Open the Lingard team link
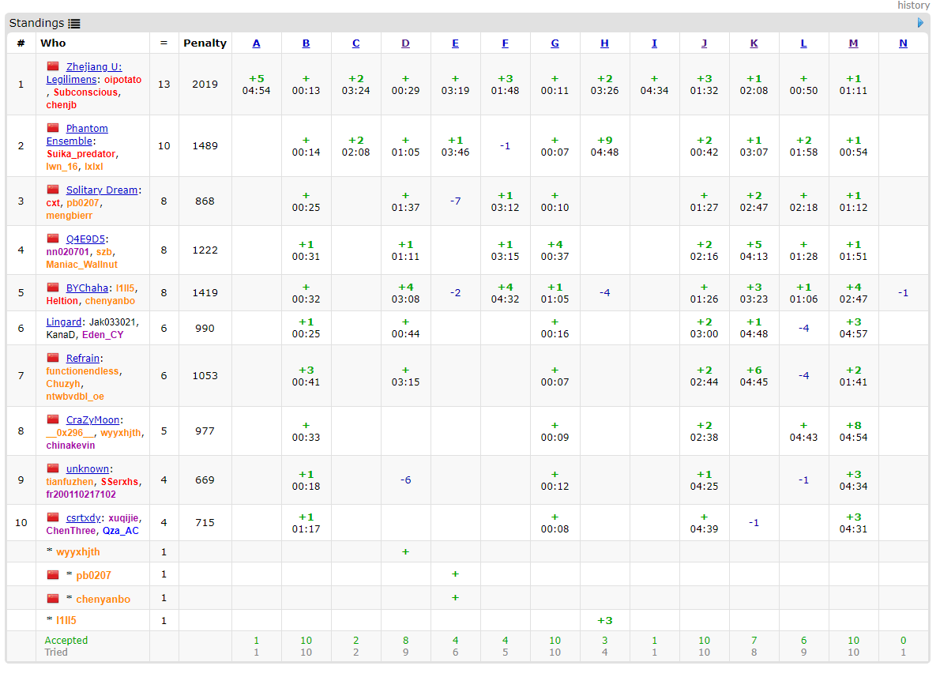Image resolution: width=940 pixels, height=677 pixels. [x=64, y=322]
